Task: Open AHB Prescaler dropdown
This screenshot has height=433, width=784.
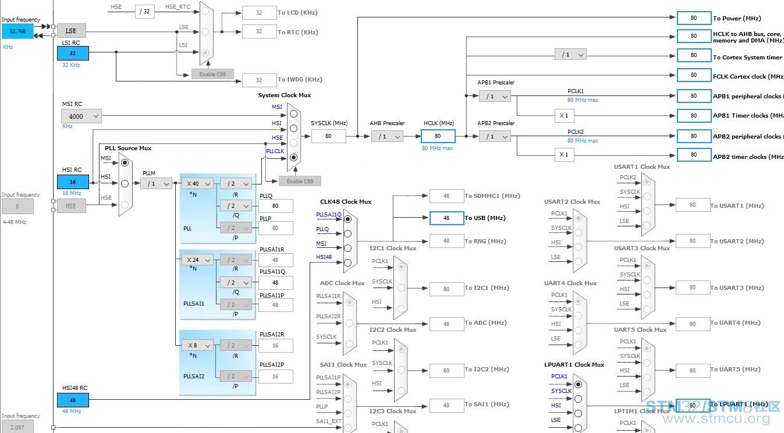Action: (x=387, y=136)
